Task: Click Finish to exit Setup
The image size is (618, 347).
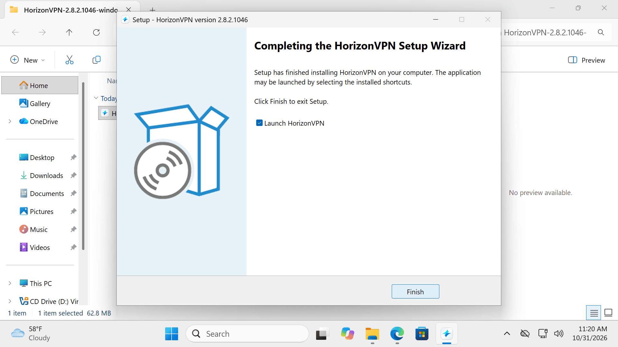Action: pyautogui.click(x=415, y=291)
